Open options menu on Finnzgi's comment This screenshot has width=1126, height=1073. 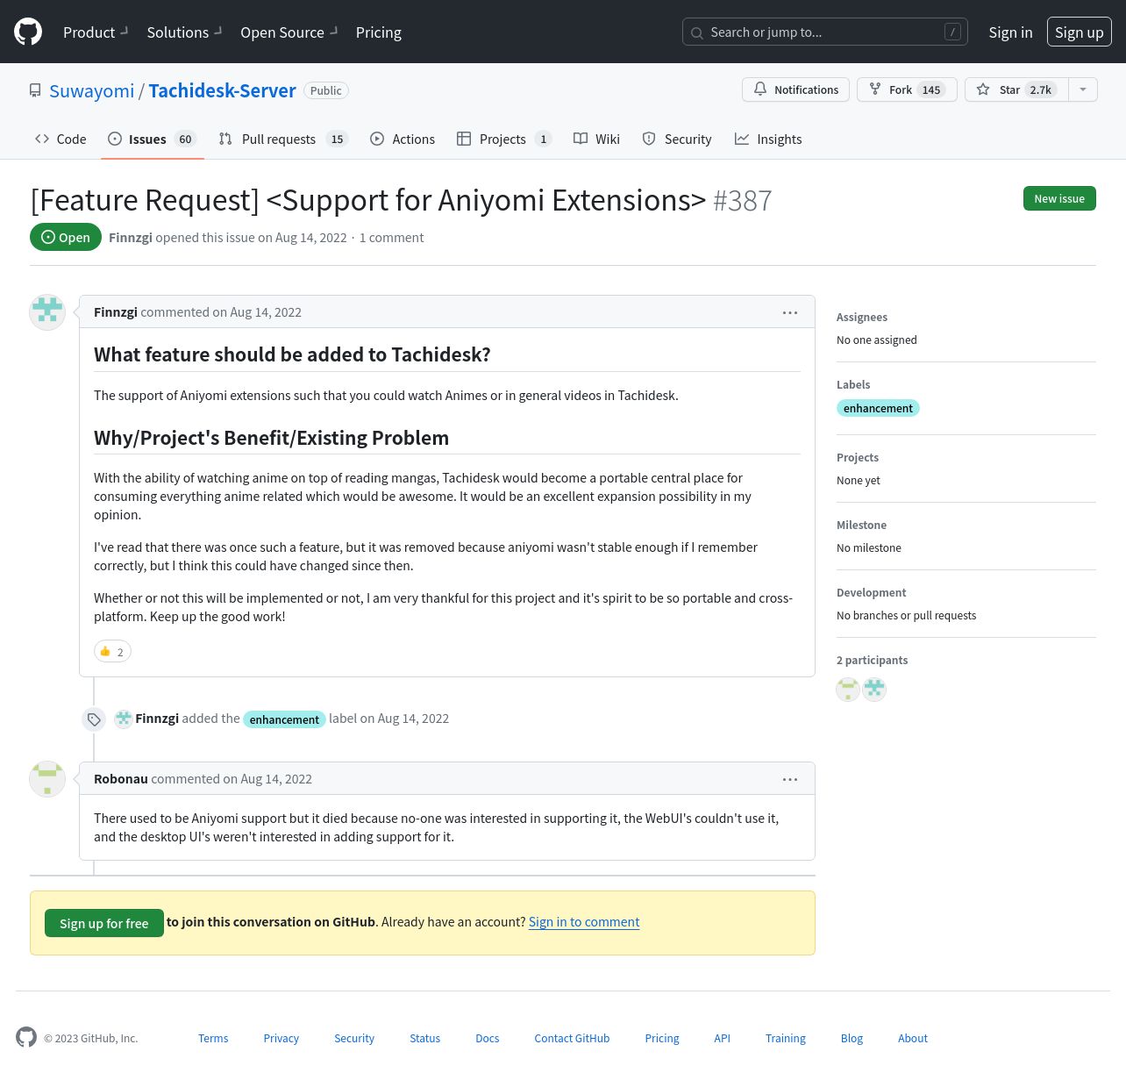(x=790, y=312)
